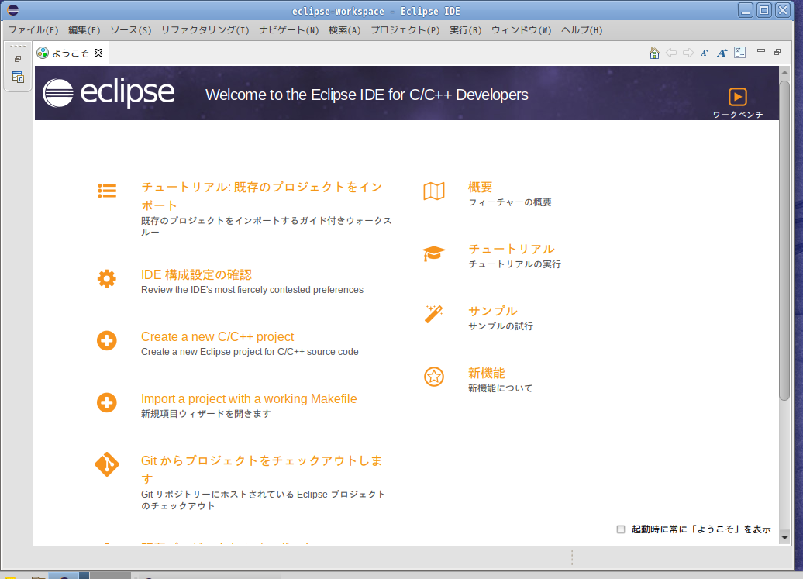Click the plus icon beside Import a project with Makefile
Image resolution: width=803 pixels, height=579 pixels.
click(107, 403)
